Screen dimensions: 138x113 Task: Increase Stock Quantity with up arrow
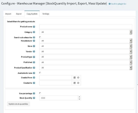click(x=79, y=97)
